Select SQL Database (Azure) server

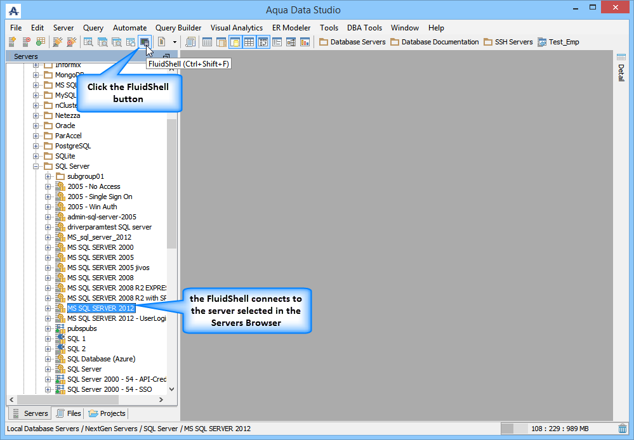pyautogui.click(x=102, y=359)
